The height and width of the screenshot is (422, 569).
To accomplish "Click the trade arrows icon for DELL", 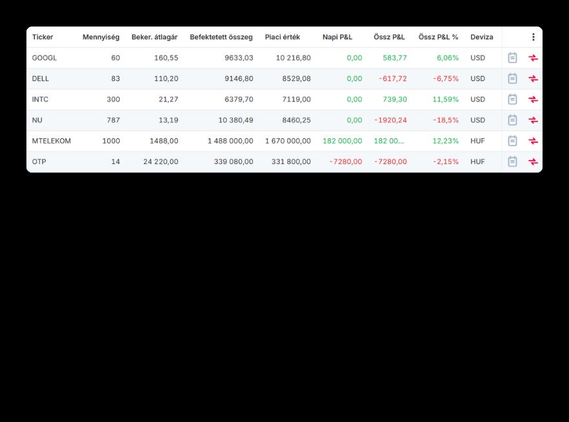I will pyautogui.click(x=533, y=78).
